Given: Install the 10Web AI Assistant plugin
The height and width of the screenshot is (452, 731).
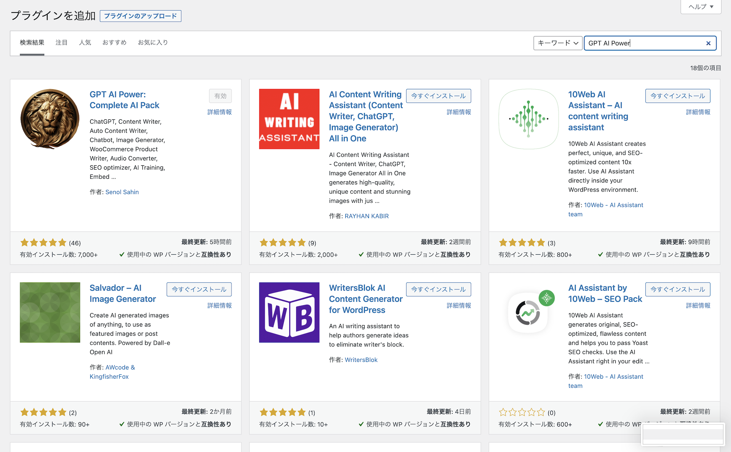Looking at the screenshot, I should click(677, 96).
